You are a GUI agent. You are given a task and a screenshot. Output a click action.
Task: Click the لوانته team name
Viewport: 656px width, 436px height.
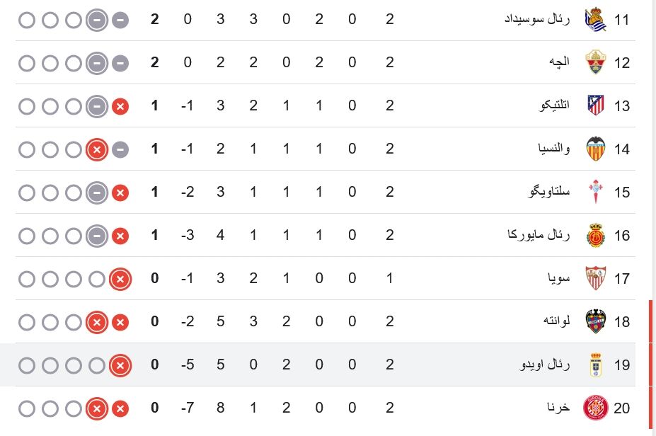[557, 321]
